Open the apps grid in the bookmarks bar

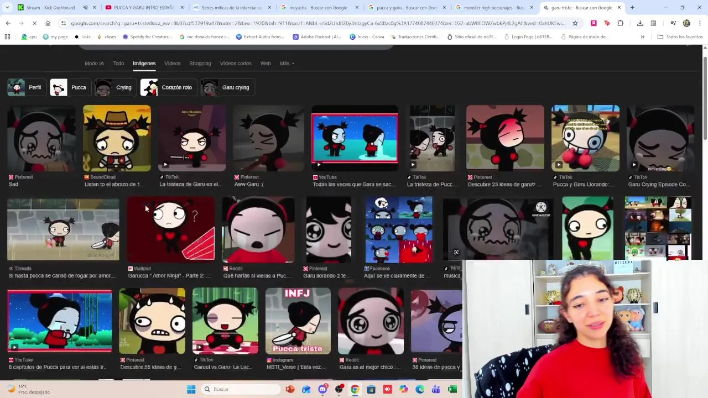pyautogui.click(x=7, y=37)
